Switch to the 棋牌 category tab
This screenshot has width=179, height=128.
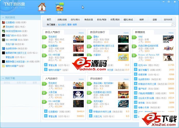tap(141, 20)
